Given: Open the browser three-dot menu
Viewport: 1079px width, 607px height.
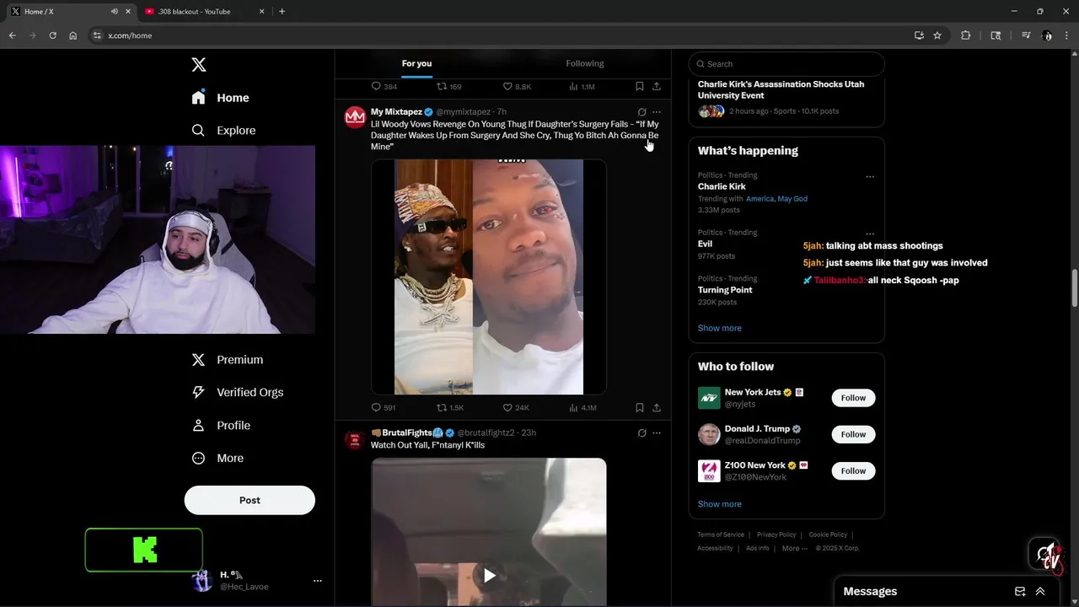Looking at the screenshot, I should pos(1067,35).
